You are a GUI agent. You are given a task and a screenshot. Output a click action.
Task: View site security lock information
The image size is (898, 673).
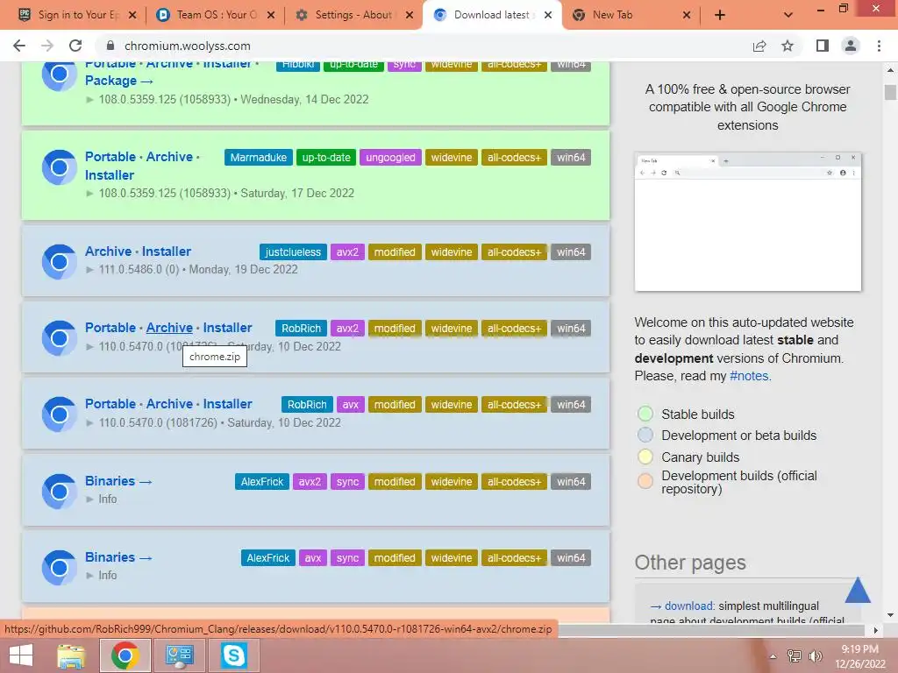[110, 46]
